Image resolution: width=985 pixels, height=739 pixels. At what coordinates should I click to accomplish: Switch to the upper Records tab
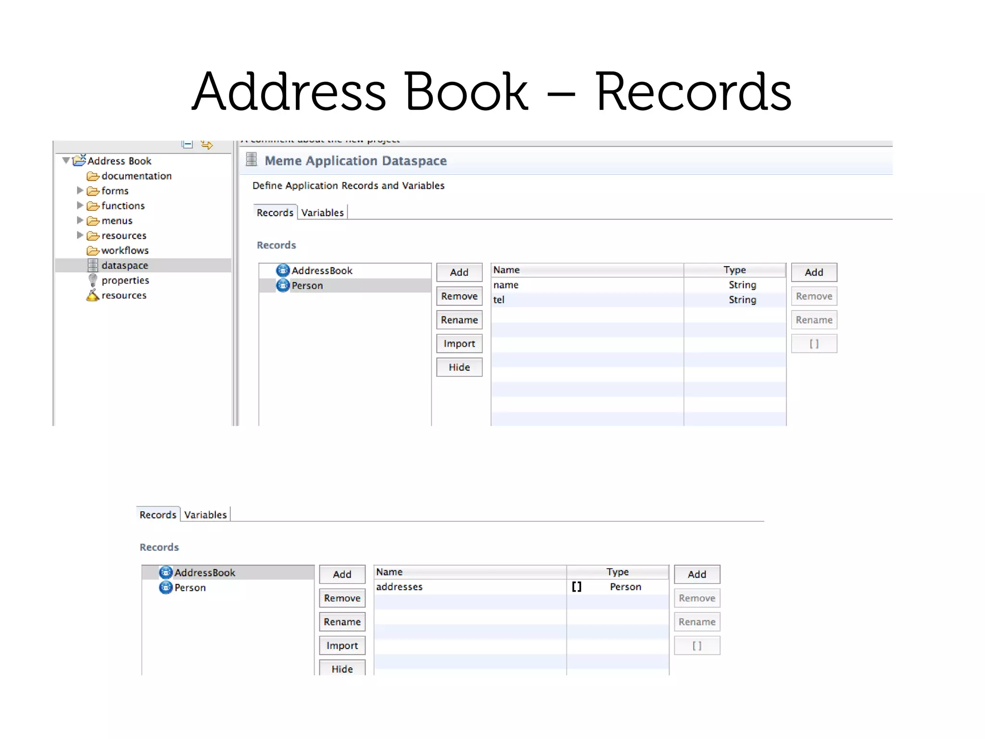[x=275, y=212]
